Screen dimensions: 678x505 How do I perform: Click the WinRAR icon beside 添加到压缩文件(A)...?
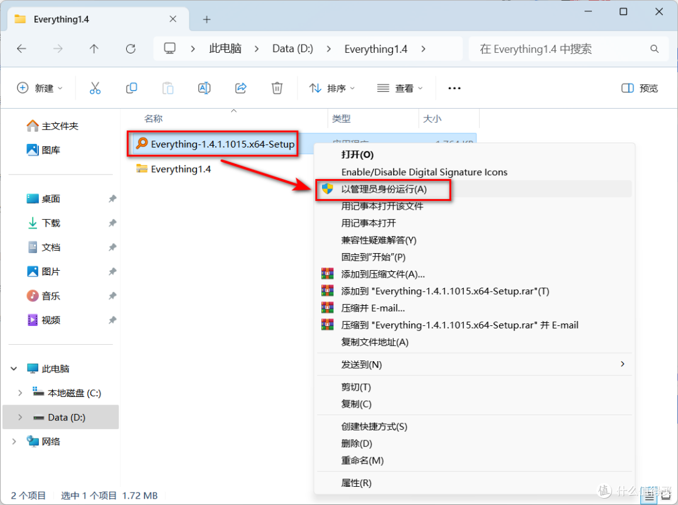coord(327,274)
